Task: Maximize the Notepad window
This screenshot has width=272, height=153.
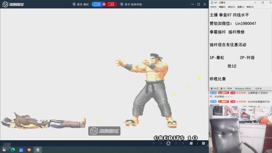Action: click(x=263, y=3)
